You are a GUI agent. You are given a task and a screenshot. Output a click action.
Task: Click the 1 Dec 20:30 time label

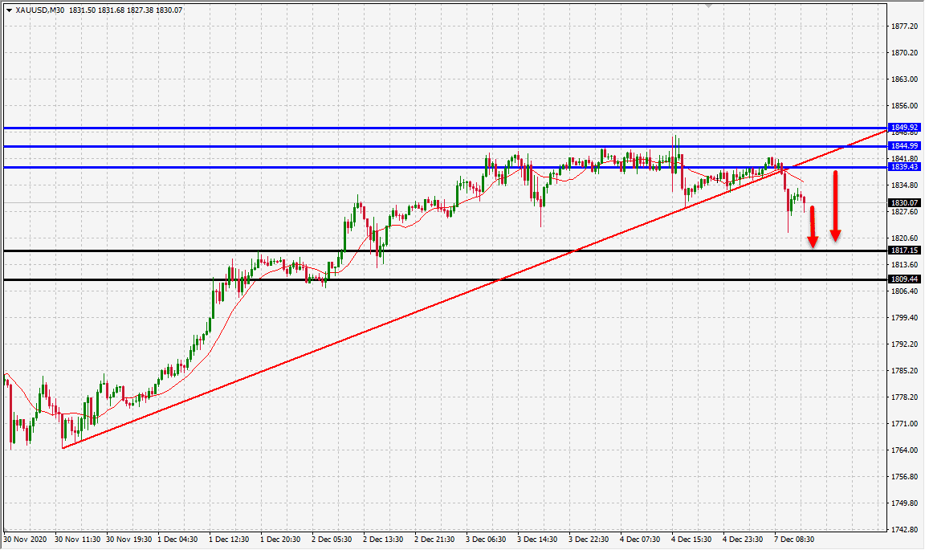(281, 540)
